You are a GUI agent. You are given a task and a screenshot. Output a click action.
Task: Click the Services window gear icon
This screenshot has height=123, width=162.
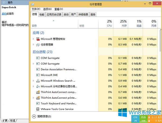tap(4, 3)
